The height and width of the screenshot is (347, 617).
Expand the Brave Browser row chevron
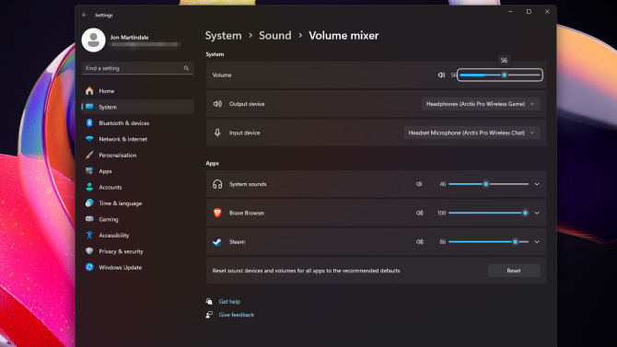537,213
